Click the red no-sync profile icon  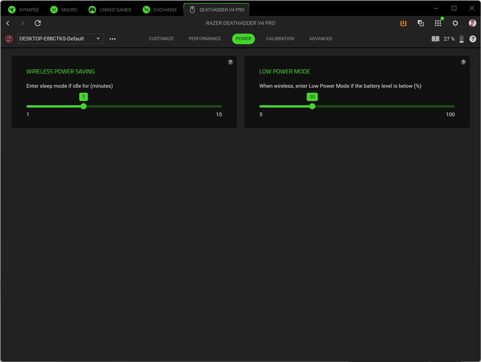(9, 39)
